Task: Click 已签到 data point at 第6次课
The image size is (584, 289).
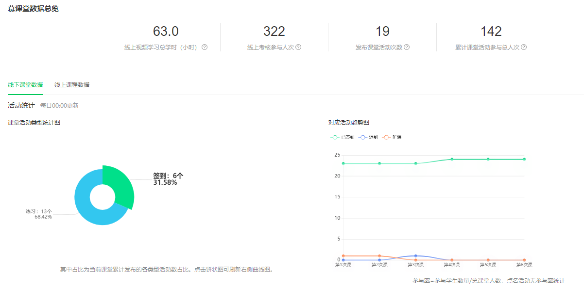Action: tap(524, 159)
